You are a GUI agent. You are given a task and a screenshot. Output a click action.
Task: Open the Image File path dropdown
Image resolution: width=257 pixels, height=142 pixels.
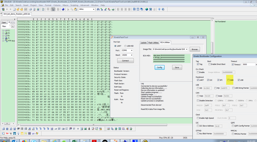[x=186, y=49]
